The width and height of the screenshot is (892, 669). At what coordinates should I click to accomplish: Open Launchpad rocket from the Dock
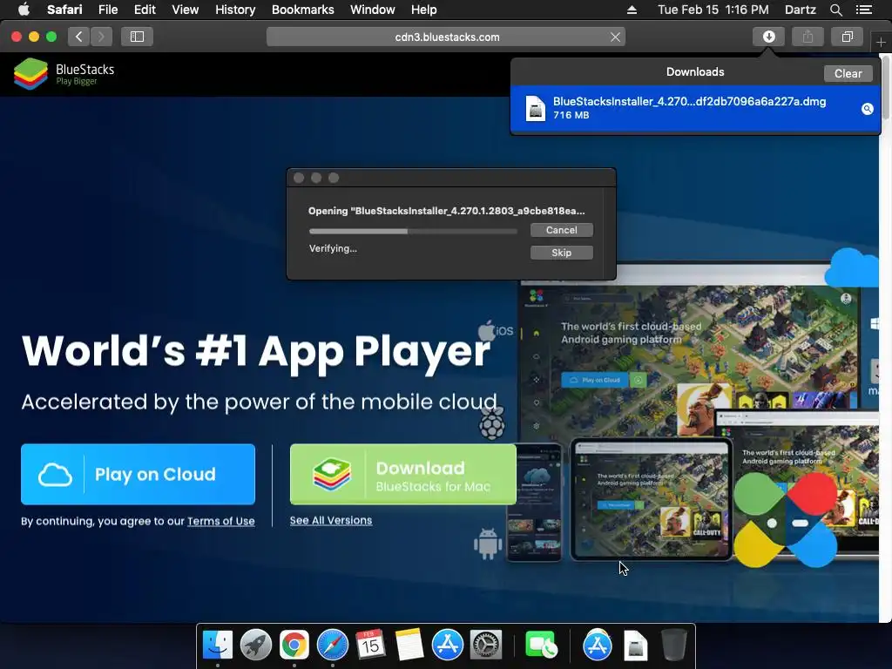pyautogui.click(x=255, y=645)
